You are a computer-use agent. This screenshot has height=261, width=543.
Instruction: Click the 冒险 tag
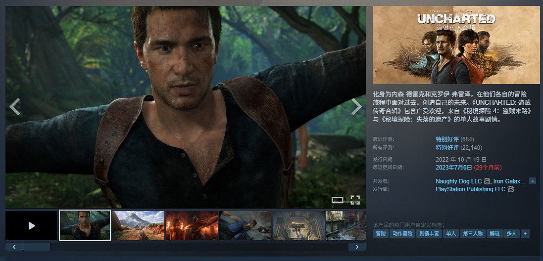(x=381, y=234)
